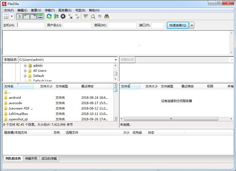Click the process queue icon
Image resolution: width=236 pixels, height=171 pixels.
click(x=56, y=17)
